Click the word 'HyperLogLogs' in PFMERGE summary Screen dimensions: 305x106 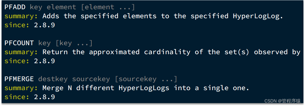point(144,88)
